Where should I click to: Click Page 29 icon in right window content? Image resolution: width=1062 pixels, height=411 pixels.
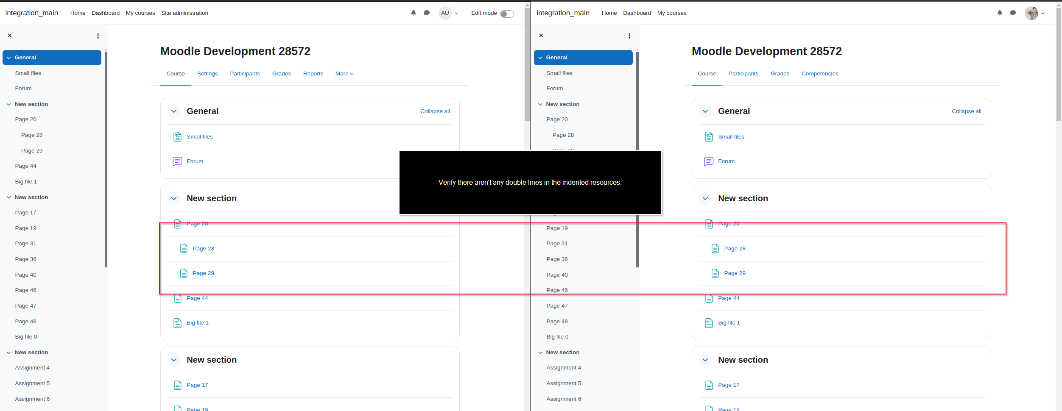715,273
